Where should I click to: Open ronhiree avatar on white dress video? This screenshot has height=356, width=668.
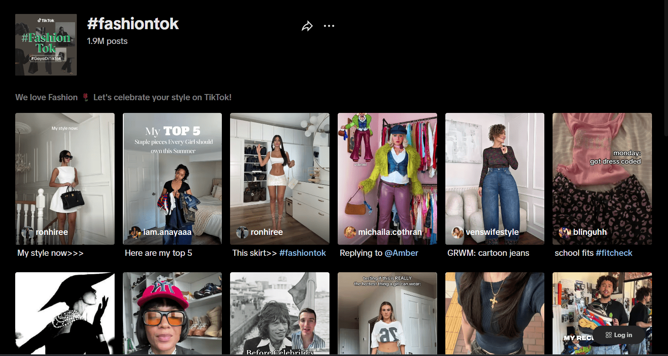tap(28, 232)
